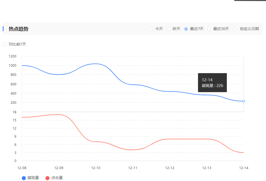Click the 展现量 legend label
Image resolution: width=266 pixels, height=181 pixels.
point(33,178)
